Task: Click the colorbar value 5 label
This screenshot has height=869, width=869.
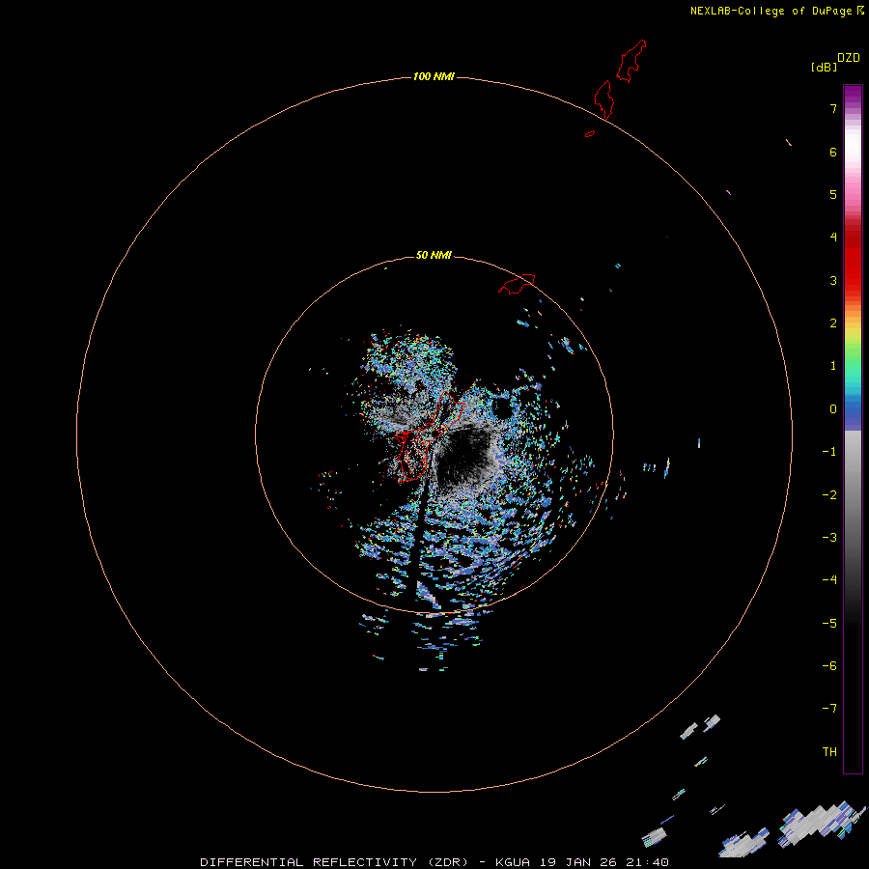Action: click(x=833, y=194)
